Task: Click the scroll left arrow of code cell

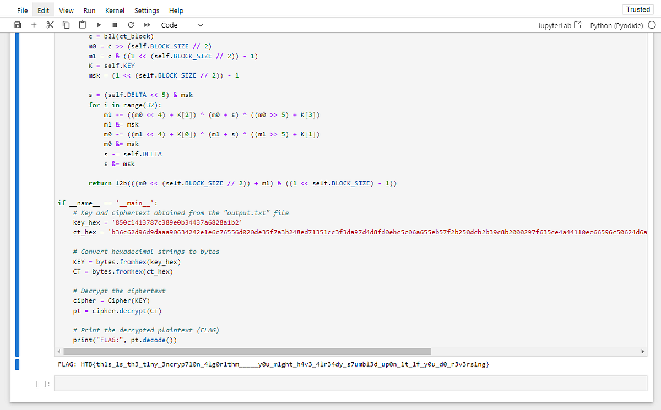Action: 60,351
